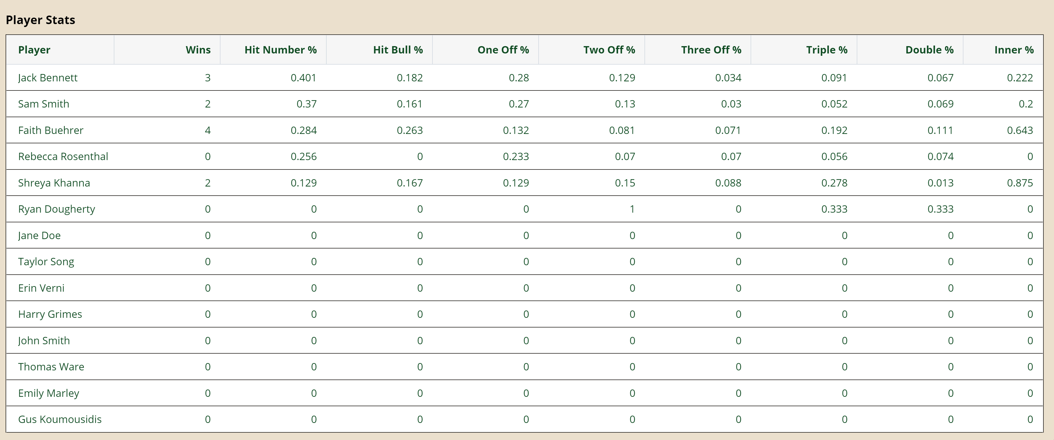Select the Faith Buehrer player name
Viewport: 1054px width, 440px height.
[51, 130]
